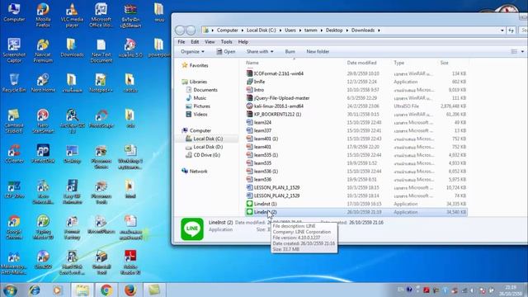Click the Desktop segment in address path

pyautogui.click(x=334, y=31)
